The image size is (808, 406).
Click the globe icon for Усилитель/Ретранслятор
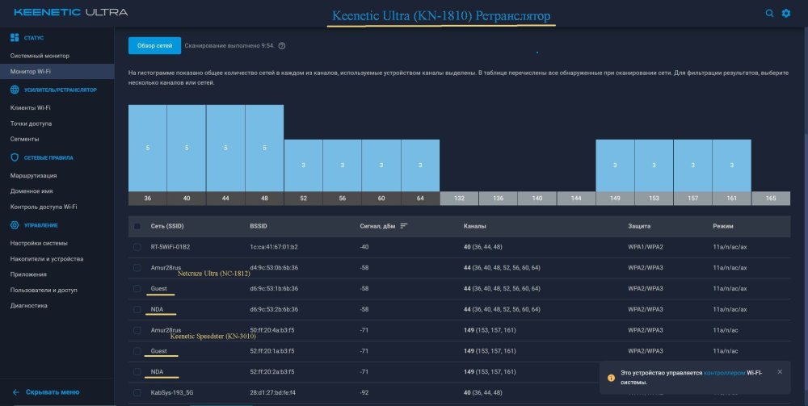click(x=15, y=90)
